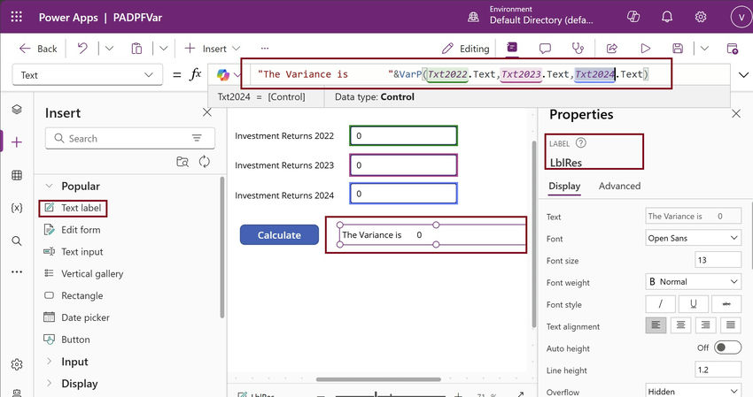
Task: Close the Insert pane
Action: tap(207, 112)
